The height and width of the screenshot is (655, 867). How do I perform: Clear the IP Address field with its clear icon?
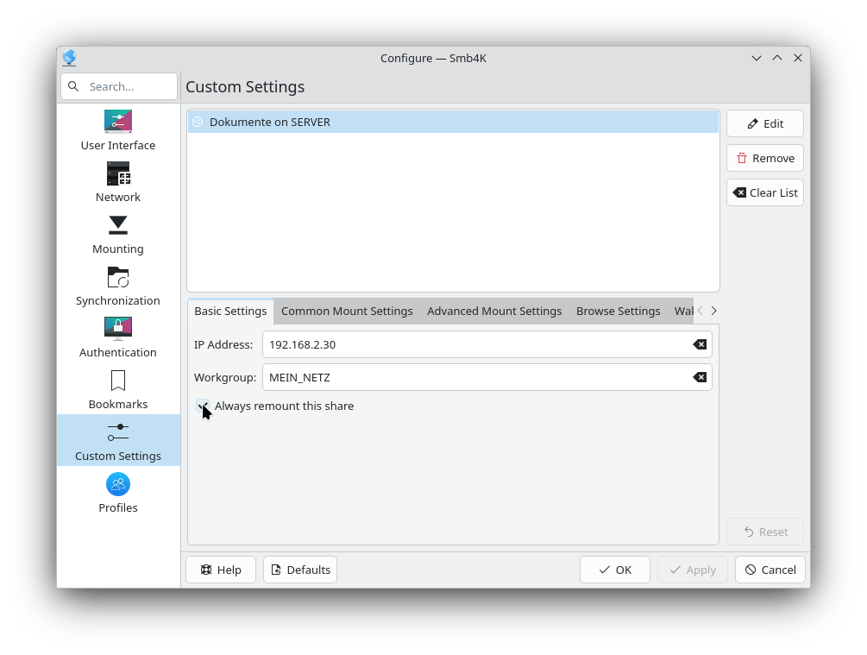coord(700,344)
